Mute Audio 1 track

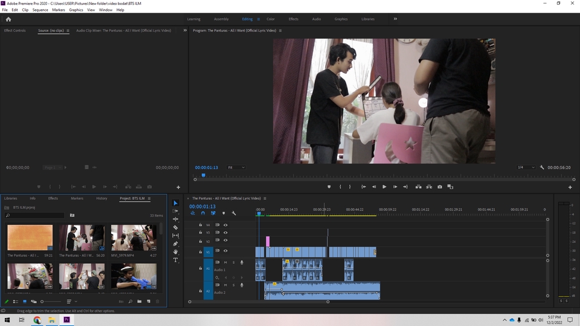tap(225, 263)
